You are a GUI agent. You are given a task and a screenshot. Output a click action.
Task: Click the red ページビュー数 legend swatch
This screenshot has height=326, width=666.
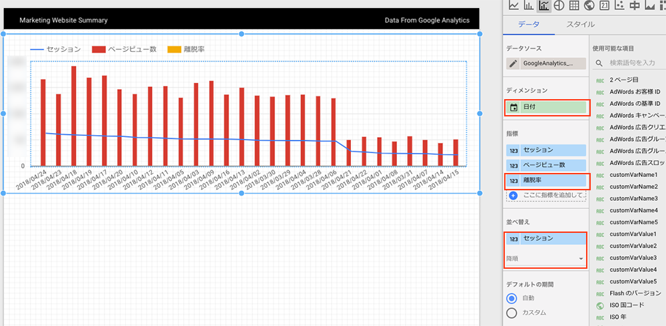pyautogui.click(x=99, y=49)
